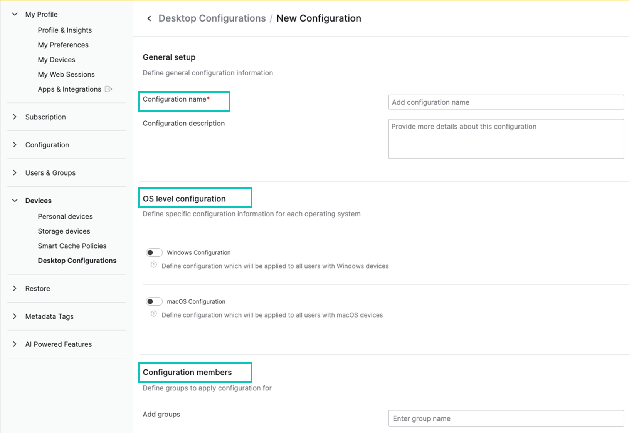Screen dimensions: 629x433
Task: Enable the Windows Configuration toggle
Action: 154,252
